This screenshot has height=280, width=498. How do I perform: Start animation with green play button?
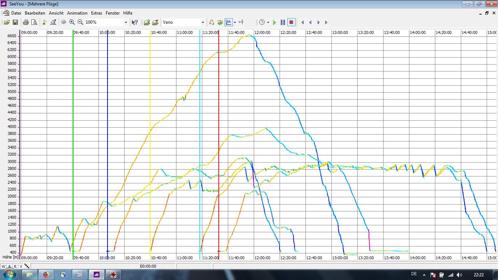pos(275,22)
